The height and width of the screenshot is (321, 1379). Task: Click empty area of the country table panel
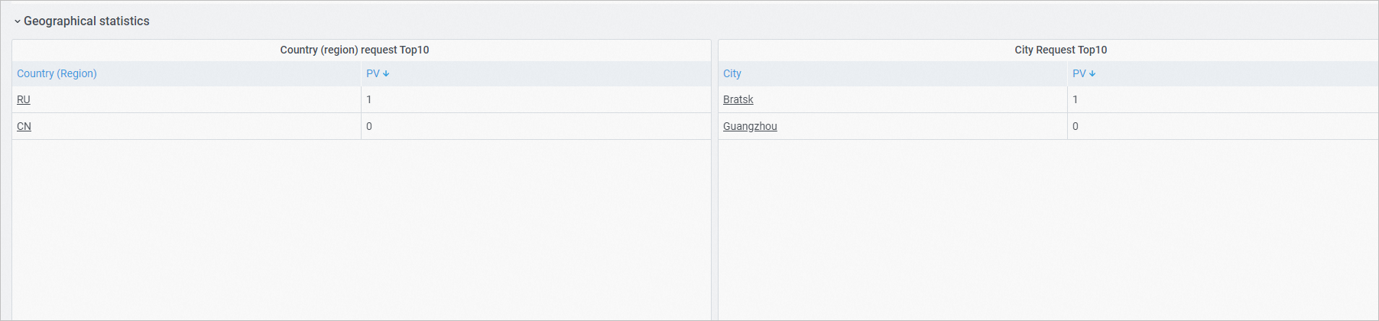(x=361, y=229)
